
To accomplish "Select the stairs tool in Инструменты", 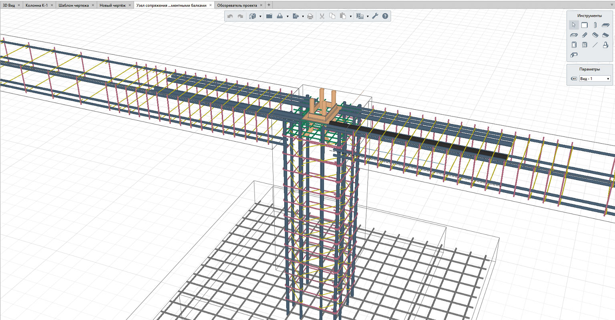I will 595,35.
